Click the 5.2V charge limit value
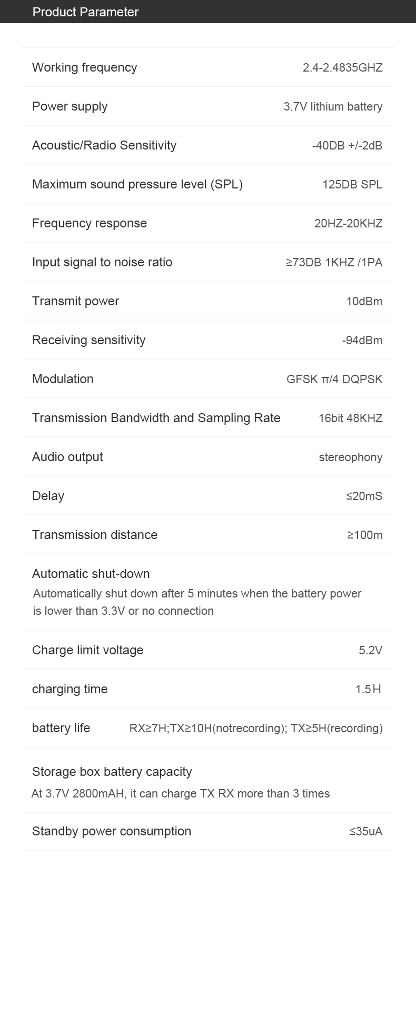Image resolution: width=416 pixels, height=1017 pixels. tap(371, 650)
